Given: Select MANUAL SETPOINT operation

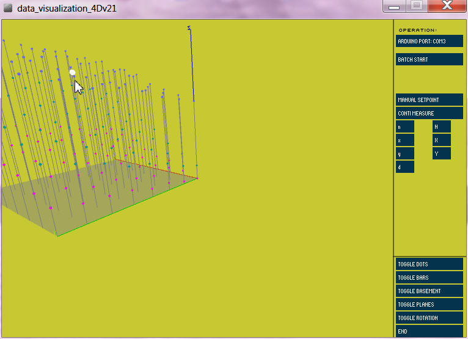Looking at the screenshot, I should [x=429, y=100].
